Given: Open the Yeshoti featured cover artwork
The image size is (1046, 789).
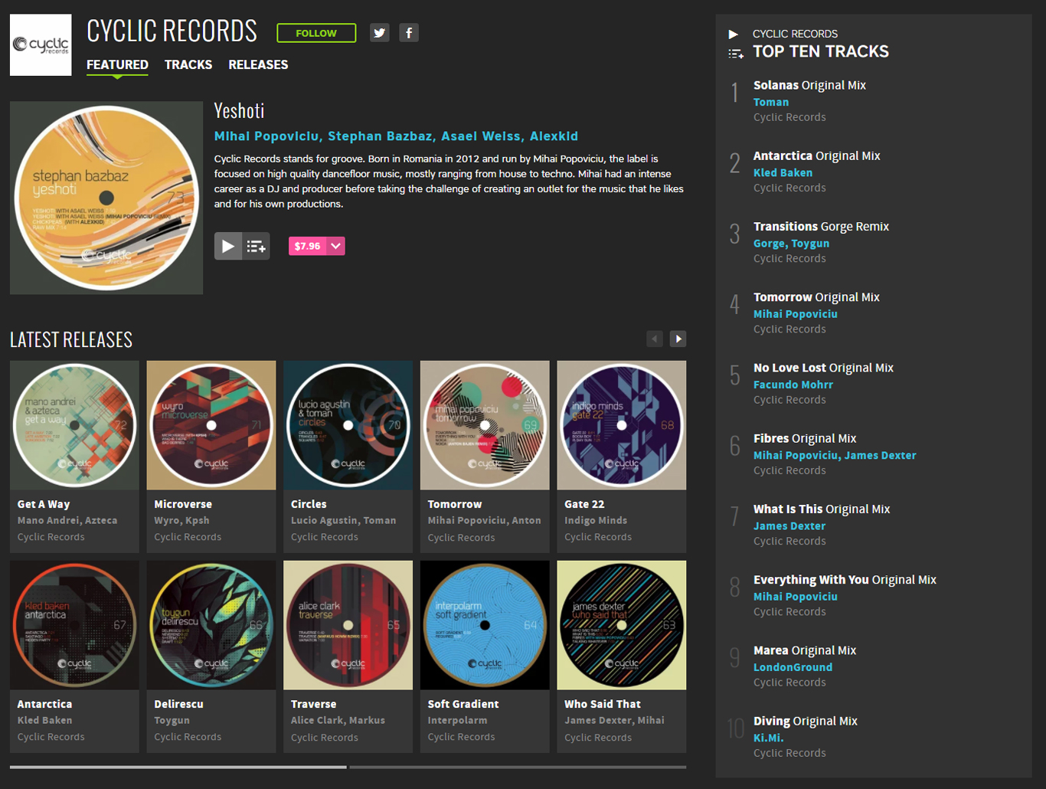Looking at the screenshot, I should 106,198.
